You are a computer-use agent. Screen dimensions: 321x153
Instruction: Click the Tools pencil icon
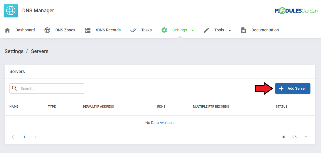click(x=207, y=30)
